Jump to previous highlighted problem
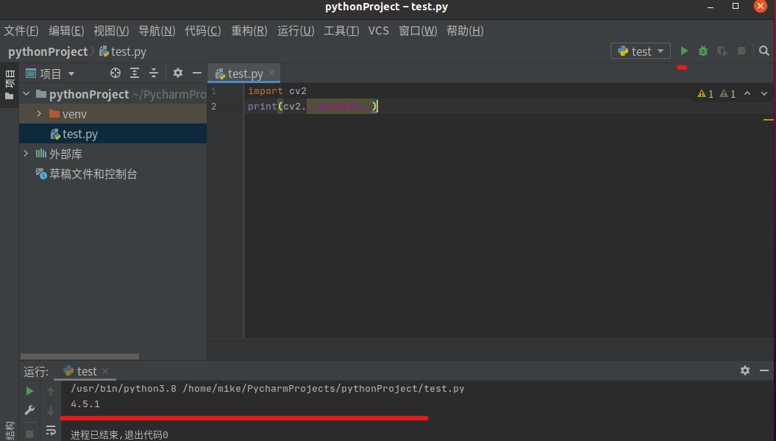The image size is (776, 441). click(747, 93)
